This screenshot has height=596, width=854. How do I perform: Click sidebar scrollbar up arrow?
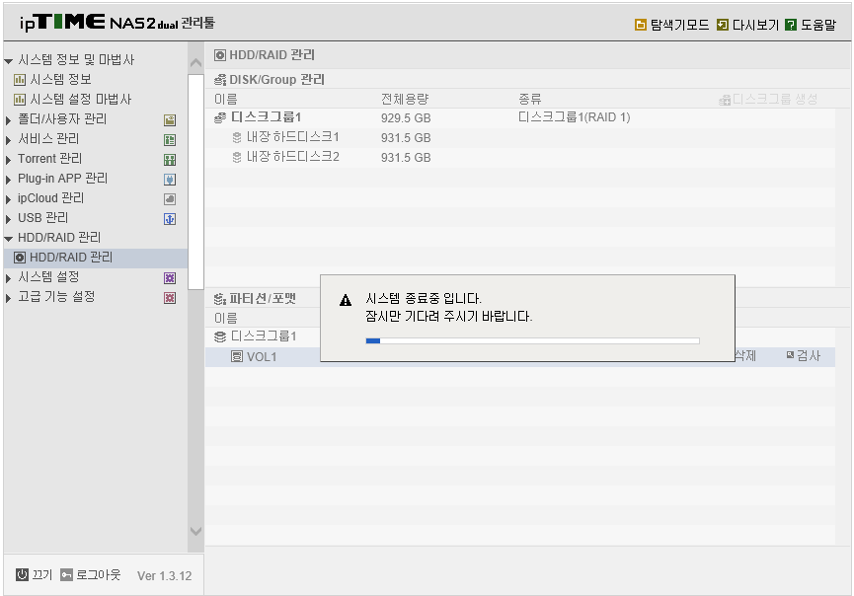tap(196, 63)
